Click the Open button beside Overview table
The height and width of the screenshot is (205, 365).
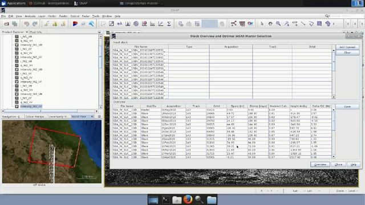point(347,106)
